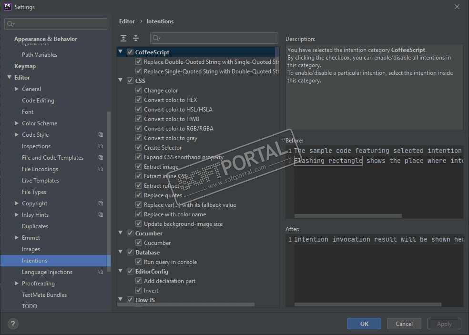Toggle the Cucumber category checkbox
This screenshot has width=469, height=335.
click(130, 233)
